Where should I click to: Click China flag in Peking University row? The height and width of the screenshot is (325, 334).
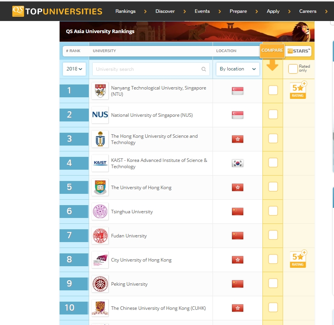pos(237,284)
